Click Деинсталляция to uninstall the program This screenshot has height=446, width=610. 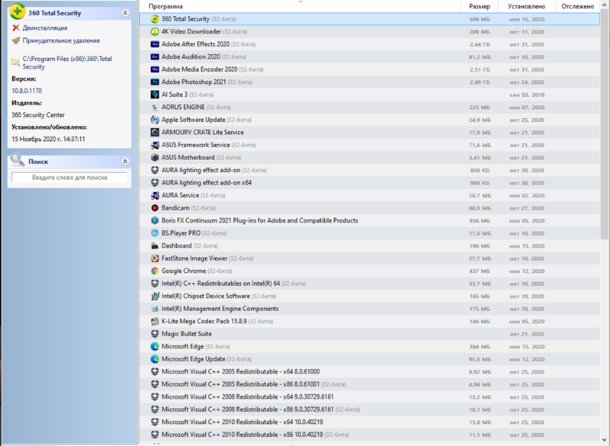point(45,28)
